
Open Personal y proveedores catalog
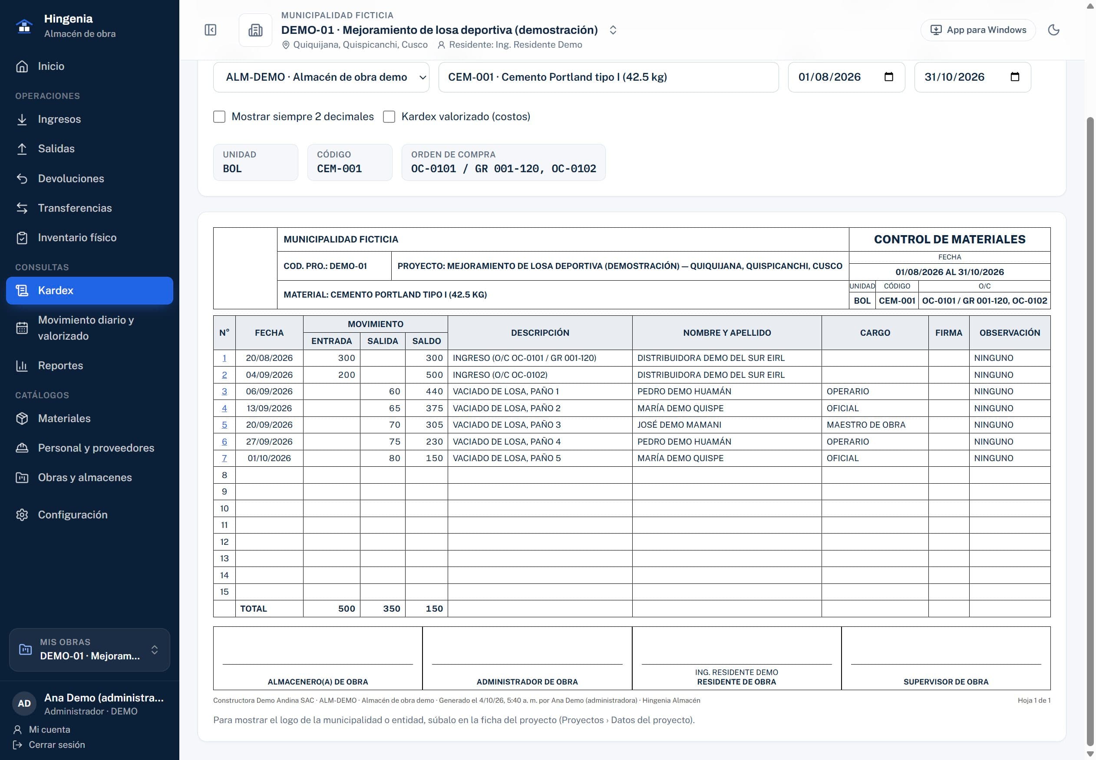(x=89, y=448)
